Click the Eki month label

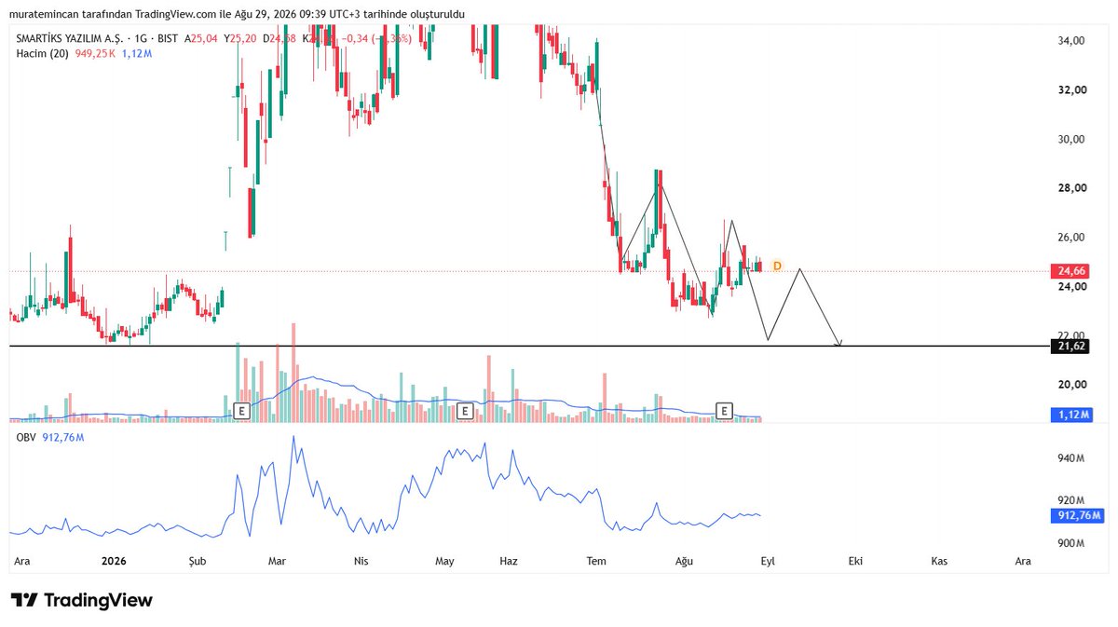click(x=855, y=561)
